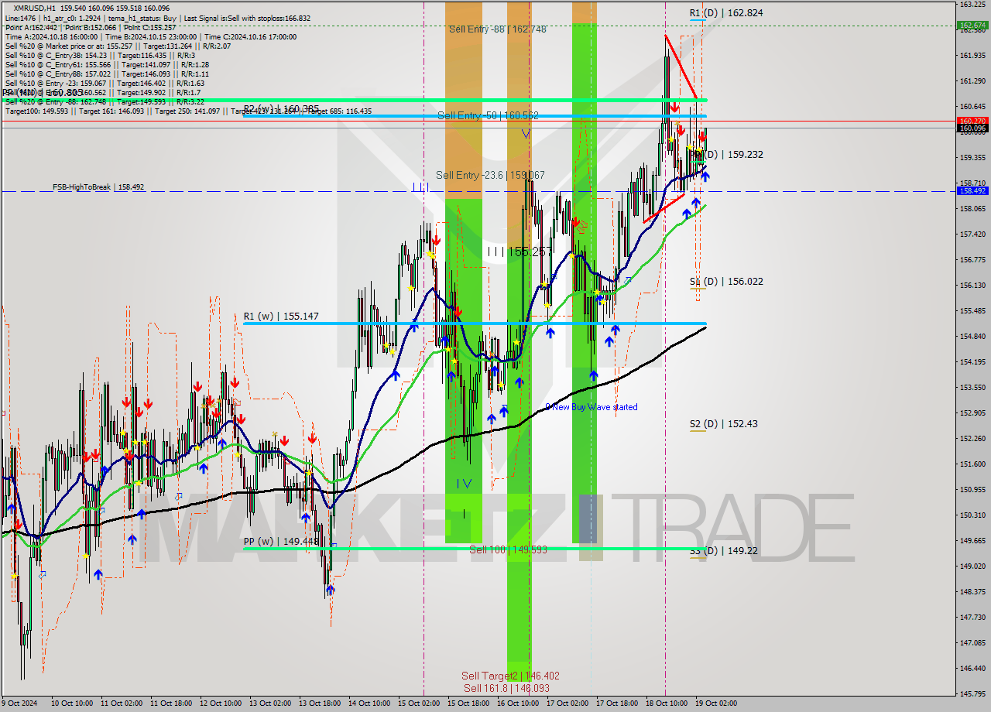Select the R1 (w) | 155.147 label
The height and width of the screenshot is (712, 991).
click(281, 317)
